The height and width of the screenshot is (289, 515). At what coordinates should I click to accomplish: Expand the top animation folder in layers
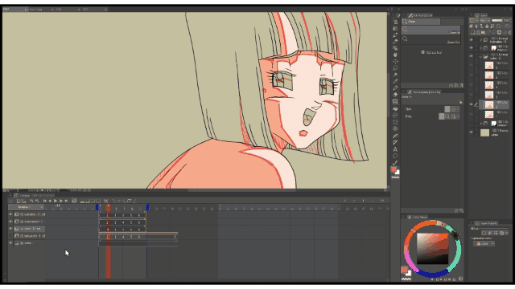pyautogui.click(x=481, y=40)
